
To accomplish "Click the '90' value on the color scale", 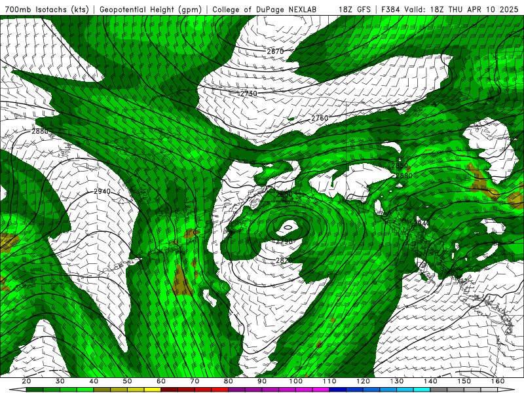I will pos(262,381).
